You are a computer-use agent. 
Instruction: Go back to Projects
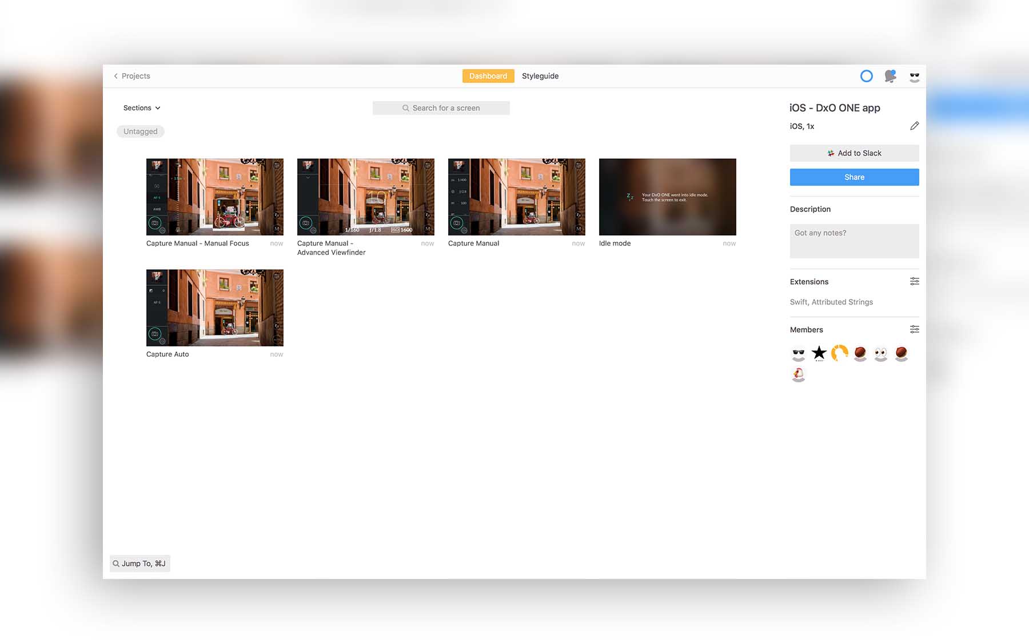coord(131,76)
